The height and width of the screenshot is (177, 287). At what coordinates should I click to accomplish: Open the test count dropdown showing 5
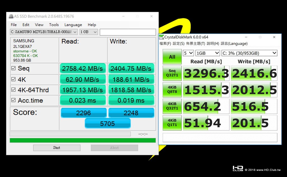188,53
